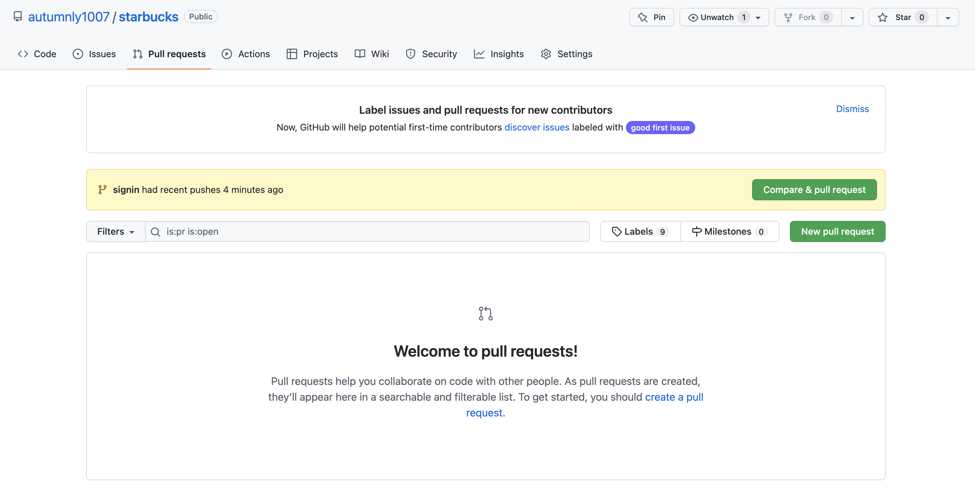Click the Public visibility badge

coord(201,17)
